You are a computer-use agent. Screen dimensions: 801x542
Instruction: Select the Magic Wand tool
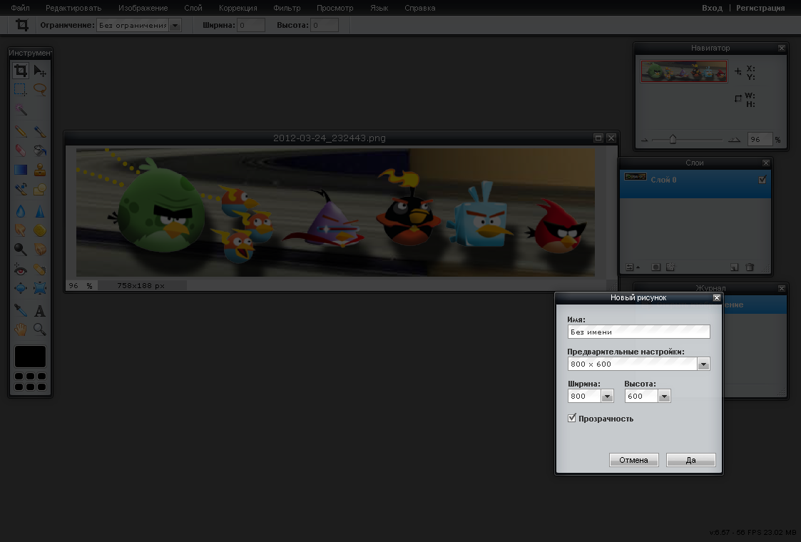coord(21,109)
